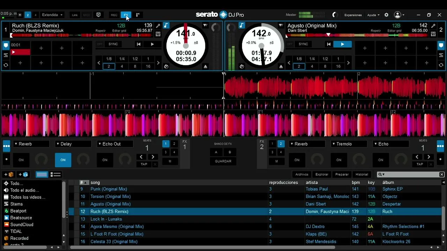Open the settings gear
The image size is (447, 251).
click(x=386, y=15)
